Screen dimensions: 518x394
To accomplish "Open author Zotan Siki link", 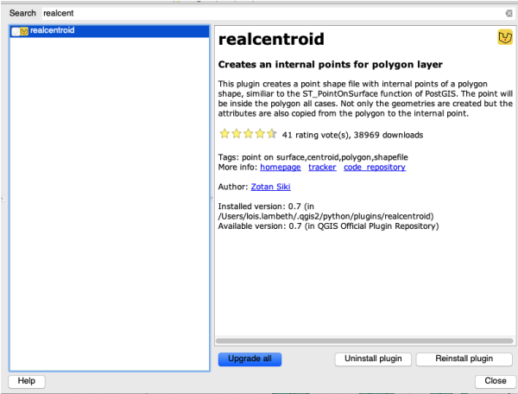I will (x=270, y=187).
